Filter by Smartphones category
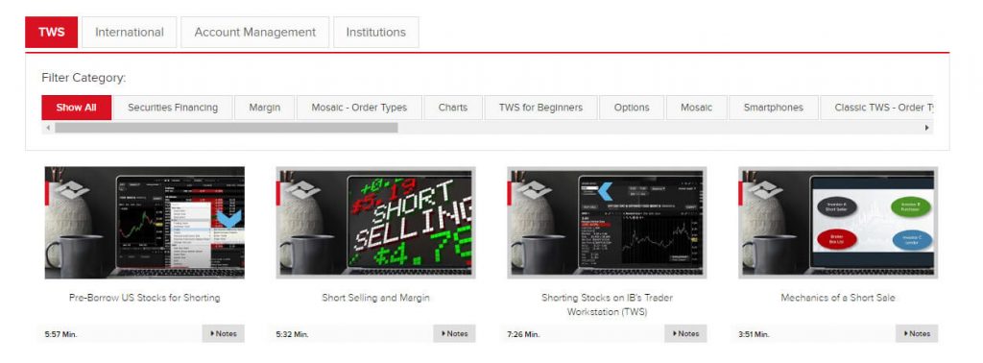The width and height of the screenshot is (983, 363). pyautogui.click(x=774, y=108)
